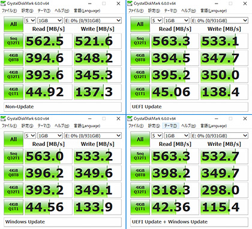Run 4KiB Q1T1 test beside the 42.36 result
The width and height of the screenshot is (252, 229).
tap(140, 207)
